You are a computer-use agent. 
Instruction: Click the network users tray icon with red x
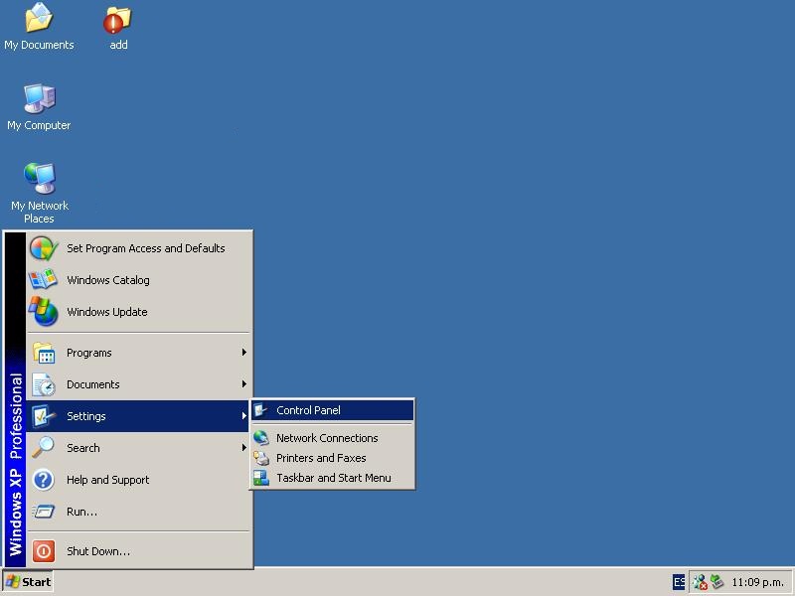(x=701, y=582)
